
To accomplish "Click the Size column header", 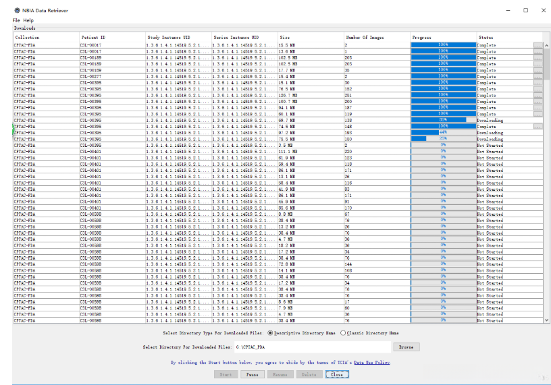I will click(x=311, y=37).
